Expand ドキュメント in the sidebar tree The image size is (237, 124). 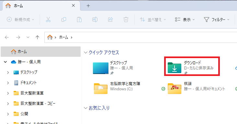pyautogui.click(x=8, y=83)
